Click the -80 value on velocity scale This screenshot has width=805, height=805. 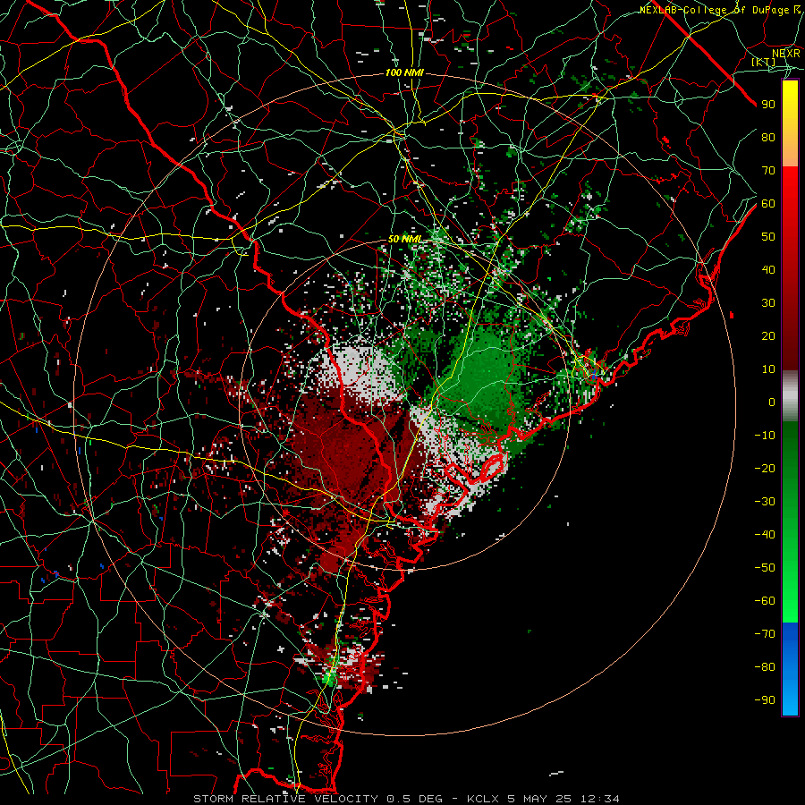[765, 667]
